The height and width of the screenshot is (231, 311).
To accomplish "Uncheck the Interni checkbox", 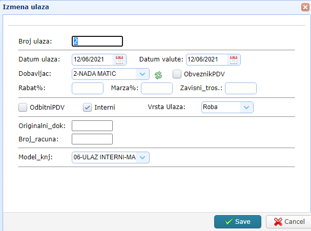I will tap(87, 108).
